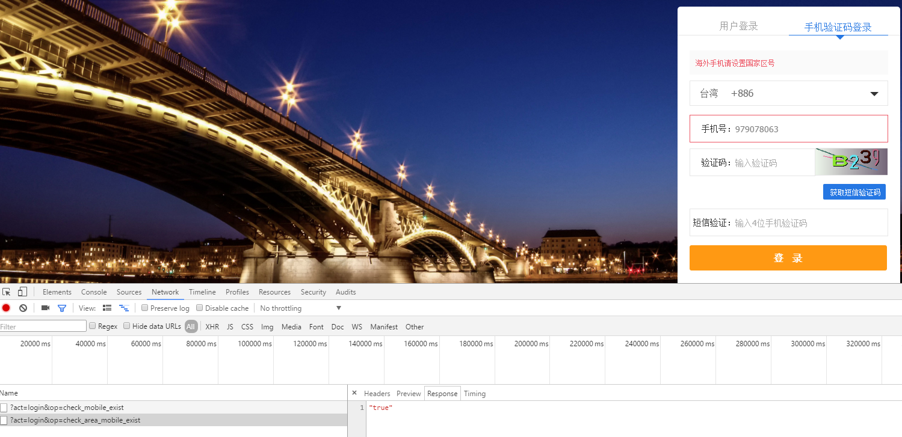902x437 pixels.
Task: Toggle device toolbar icon in DevTools
Action: pos(22,292)
